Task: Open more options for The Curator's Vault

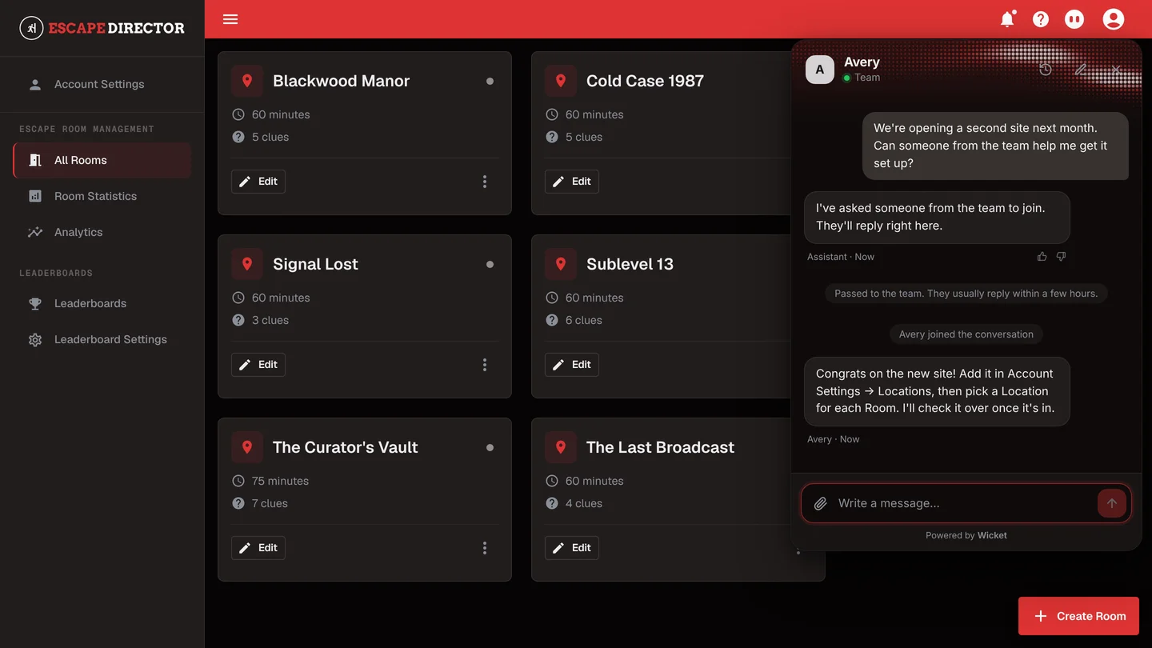Action: coord(485,548)
